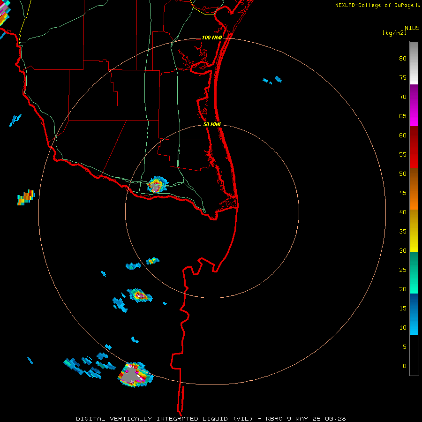This screenshot has height=422, width=422.
Task: Click the large gray-core storm cell on 100 NMI ring
Action: pyautogui.click(x=136, y=375)
